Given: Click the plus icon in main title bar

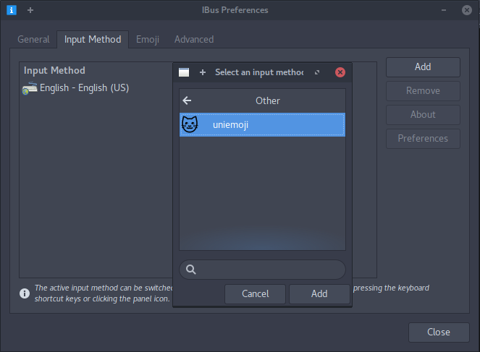Looking at the screenshot, I should point(30,10).
